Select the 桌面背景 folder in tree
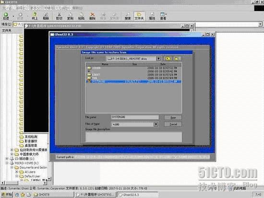This screenshot has height=198, width=264. pyautogui.click(x=31, y=145)
